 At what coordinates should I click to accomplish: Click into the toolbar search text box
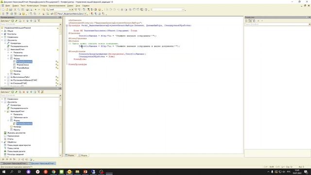[59, 10]
